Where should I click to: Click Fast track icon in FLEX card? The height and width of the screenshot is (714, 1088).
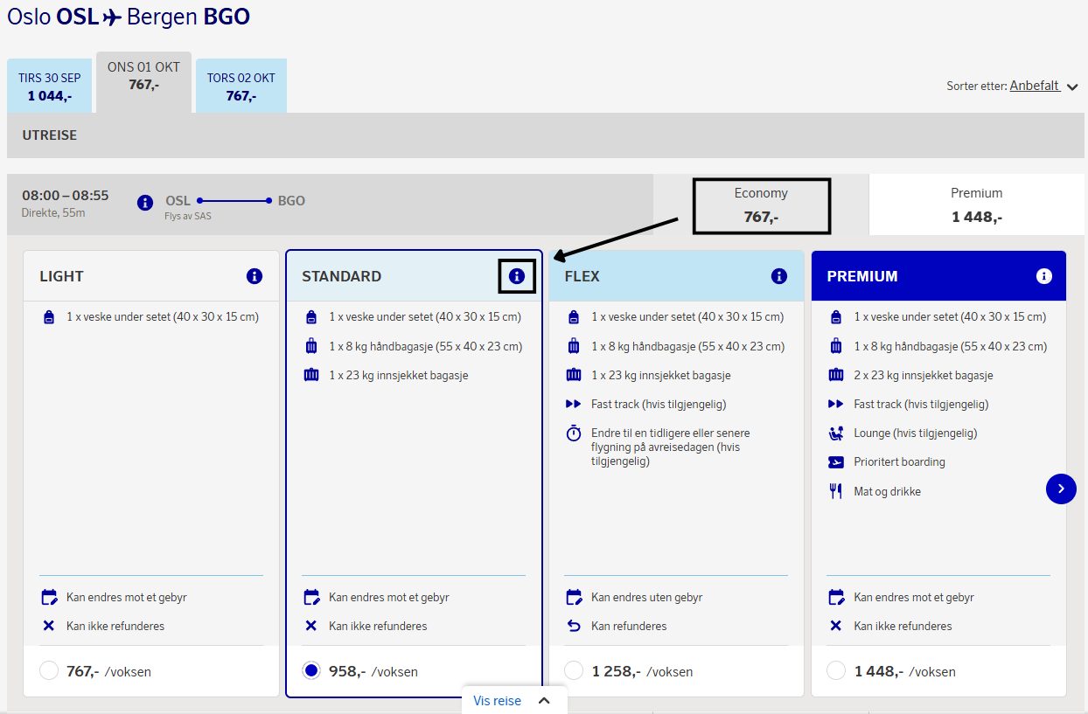point(574,404)
